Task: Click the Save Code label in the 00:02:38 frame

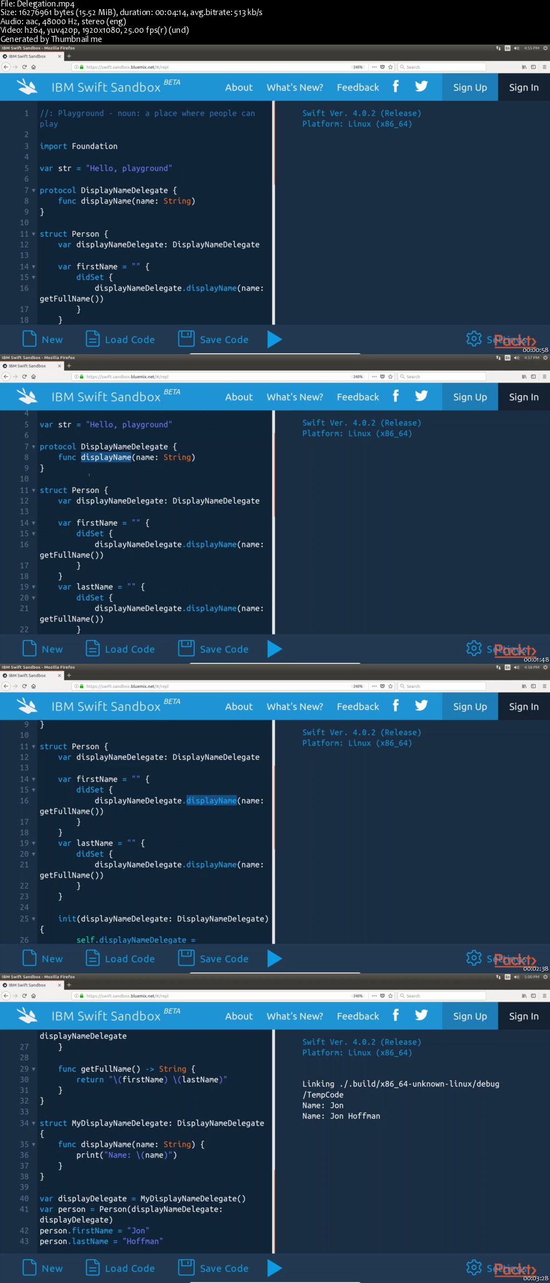Action: (224, 959)
